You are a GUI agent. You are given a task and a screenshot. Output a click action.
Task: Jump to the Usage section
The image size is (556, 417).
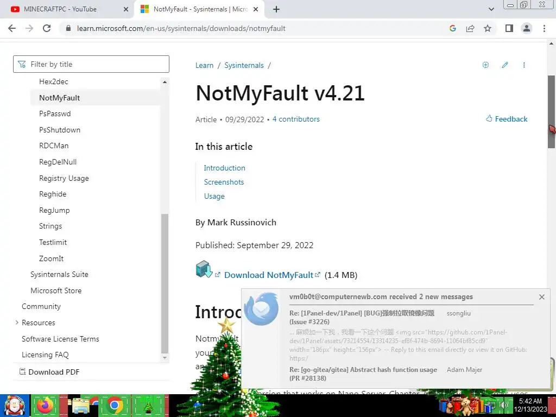[x=214, y=196]
